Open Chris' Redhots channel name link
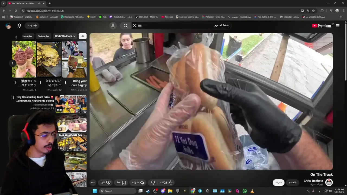The height and width of the screenshot is (195, 347). (313, 181)
